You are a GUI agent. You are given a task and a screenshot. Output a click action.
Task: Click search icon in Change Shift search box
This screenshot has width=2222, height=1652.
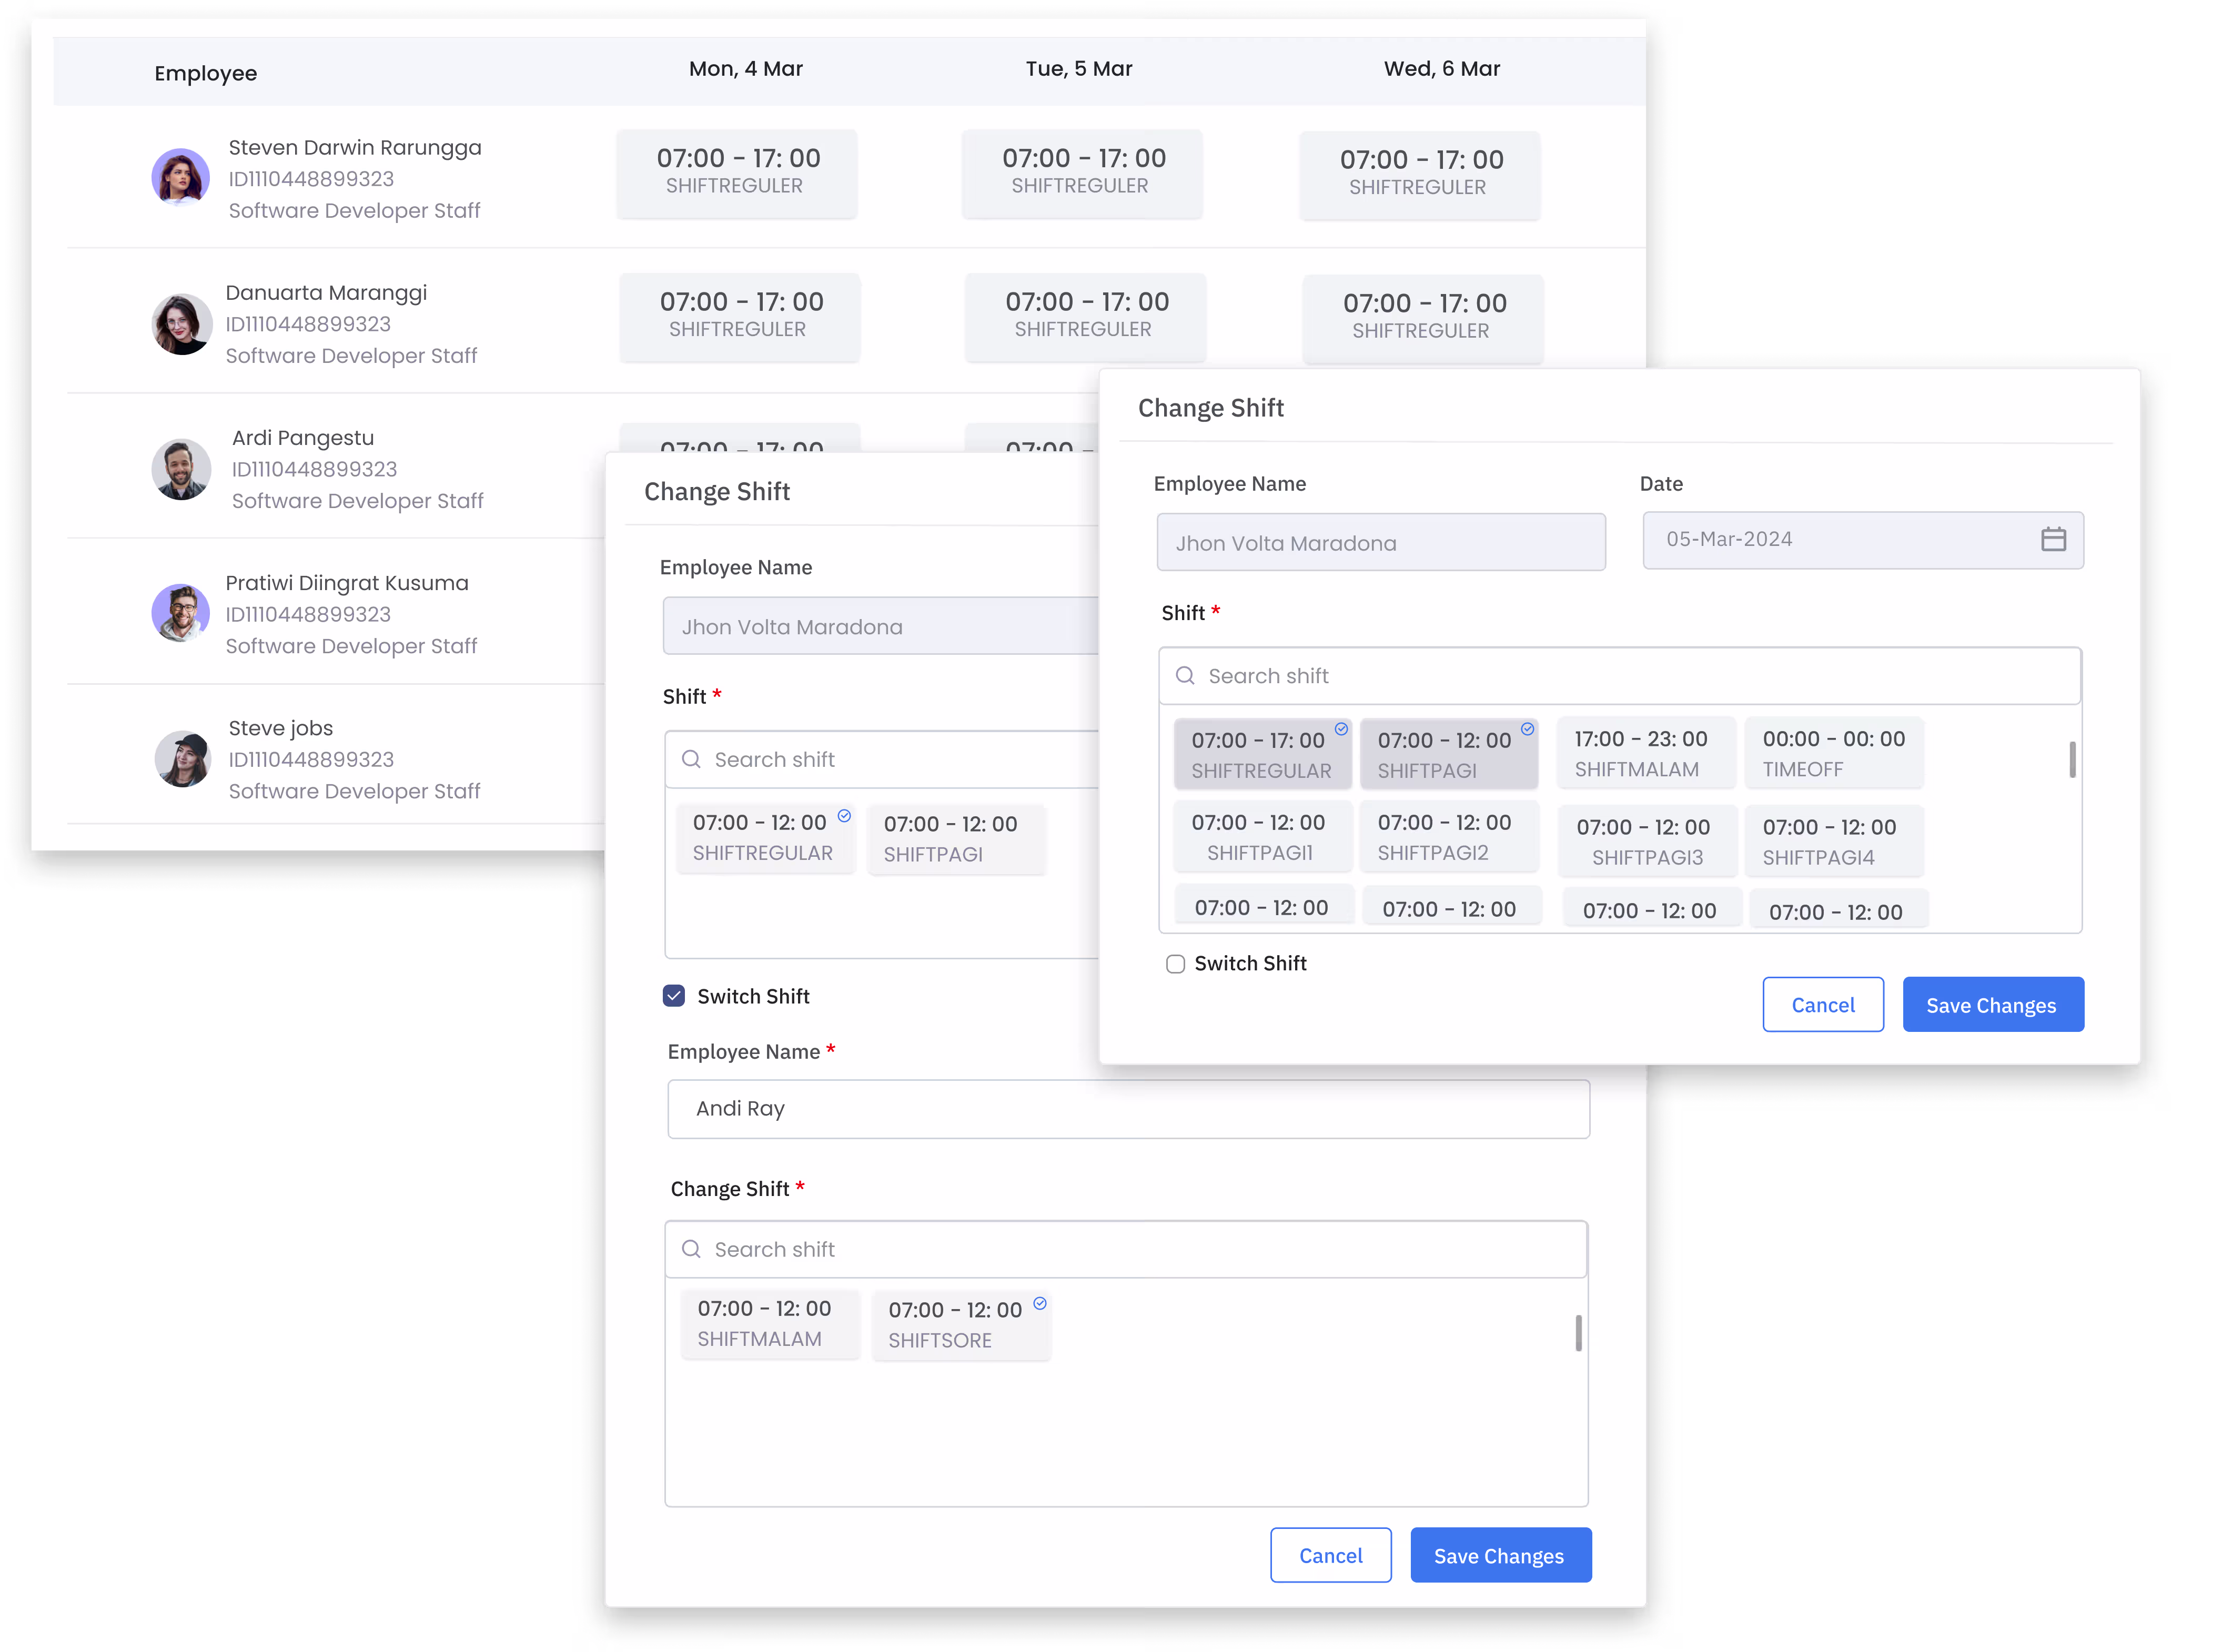(691, 1249)
